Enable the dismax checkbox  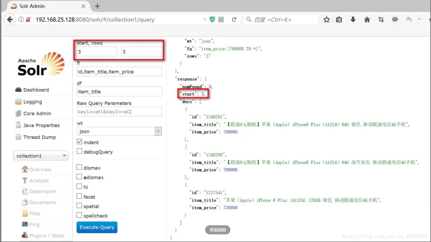79,167
